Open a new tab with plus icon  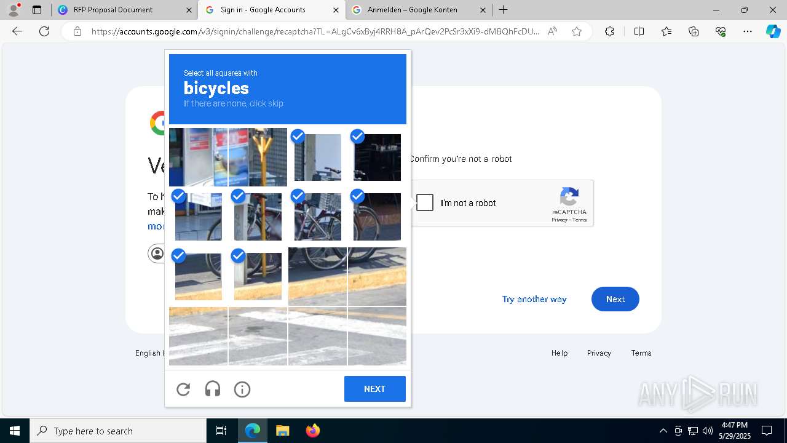(504, 10)
